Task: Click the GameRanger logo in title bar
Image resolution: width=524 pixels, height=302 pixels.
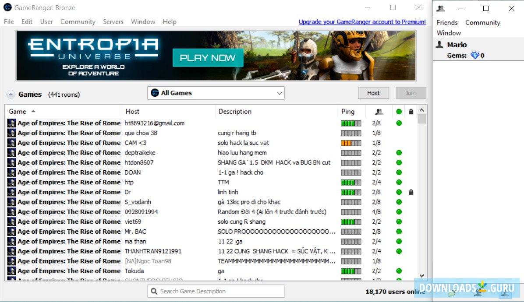Action: (x=7, y=7)
